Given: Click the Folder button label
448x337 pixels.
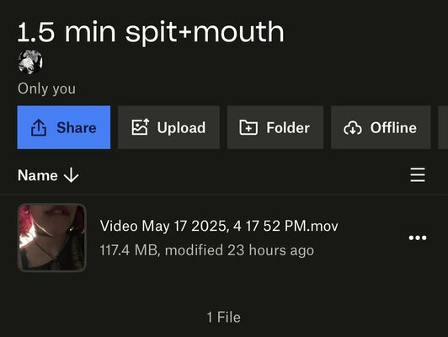Looking at the screenshot, I should click(288, 127).
